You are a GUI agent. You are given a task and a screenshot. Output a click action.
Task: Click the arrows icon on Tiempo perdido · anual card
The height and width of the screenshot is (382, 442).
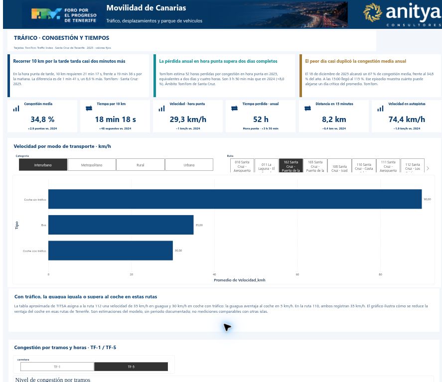pos(234,108)
